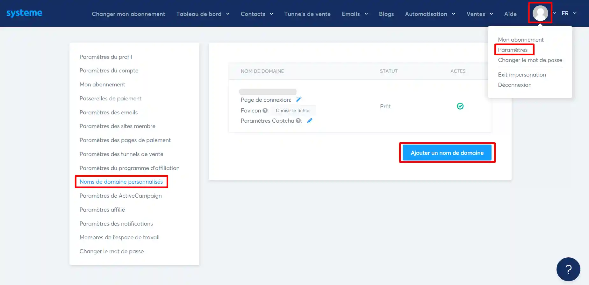Choose Changer le mot de passe in profile dropdown
Screen dimensions: 589x285
pyautogui.click(x=530, y=60)
